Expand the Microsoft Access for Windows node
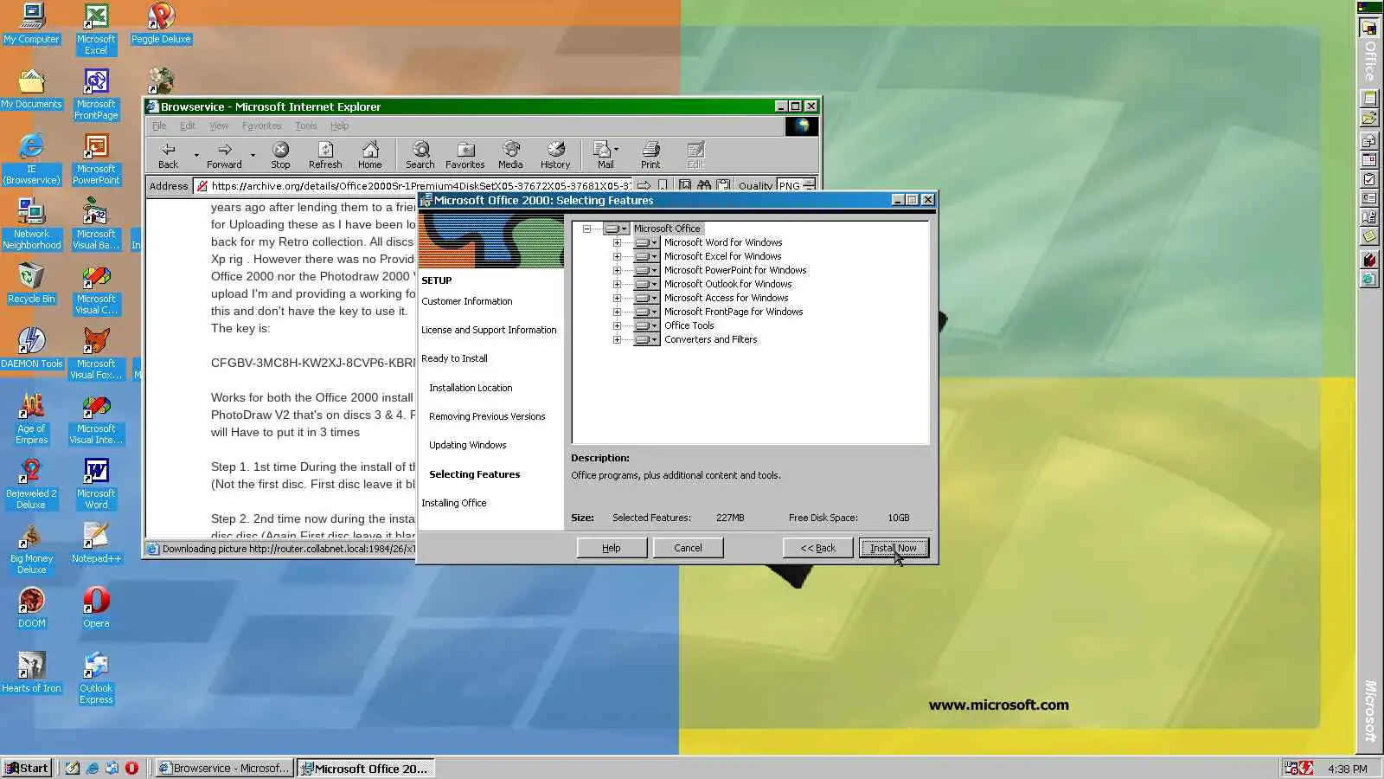The height and width of the screenshot is (779, 1384). [617, 298]
